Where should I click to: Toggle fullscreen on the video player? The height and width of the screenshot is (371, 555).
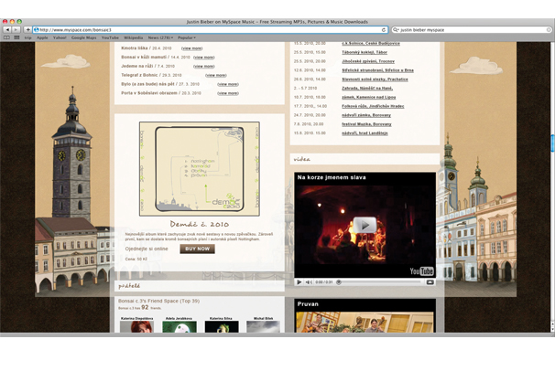coord(430,282)
